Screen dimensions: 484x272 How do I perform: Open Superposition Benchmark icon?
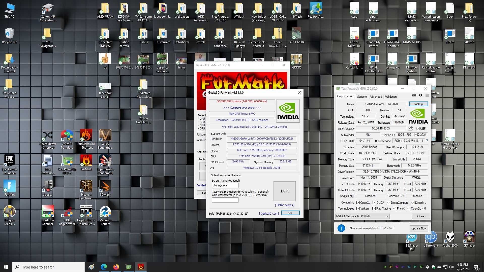[x=105, y=164]
